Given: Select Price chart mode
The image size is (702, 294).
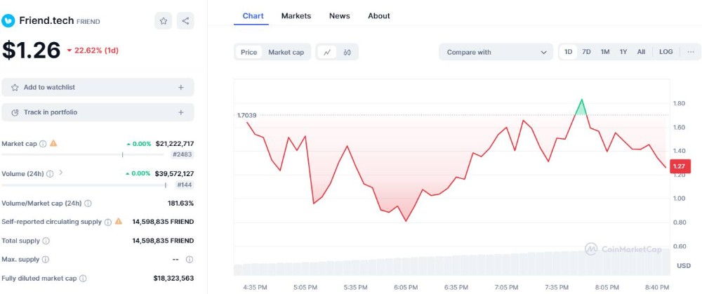Looking at the screenshot, I should [x=249, y=53].
